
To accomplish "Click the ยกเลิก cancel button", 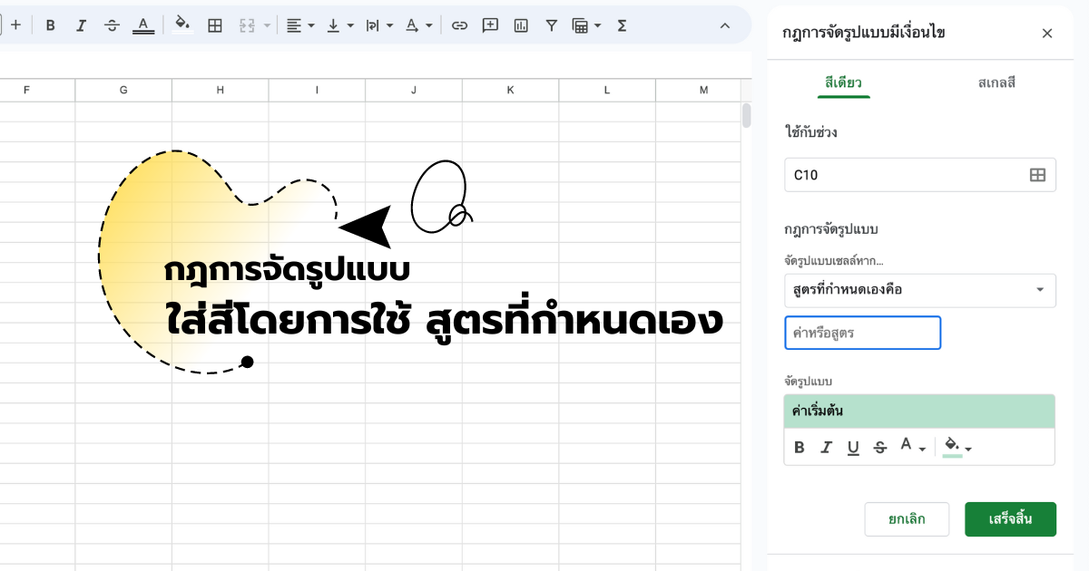I will (x=907, y=519).
